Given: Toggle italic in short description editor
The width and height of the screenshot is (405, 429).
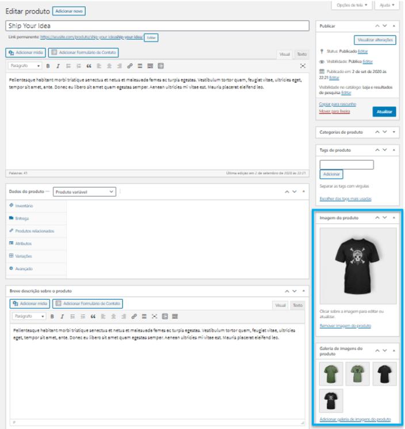Looking at the screenshot, I should pyautogui.click(x=62, y=316).
